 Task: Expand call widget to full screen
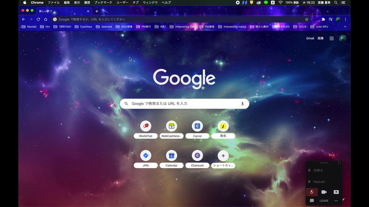(x=339, y=163)
